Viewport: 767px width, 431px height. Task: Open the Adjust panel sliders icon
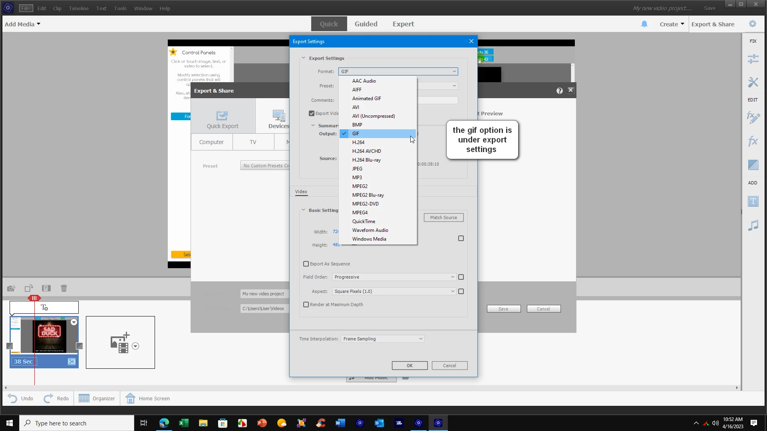pos(753,59)
